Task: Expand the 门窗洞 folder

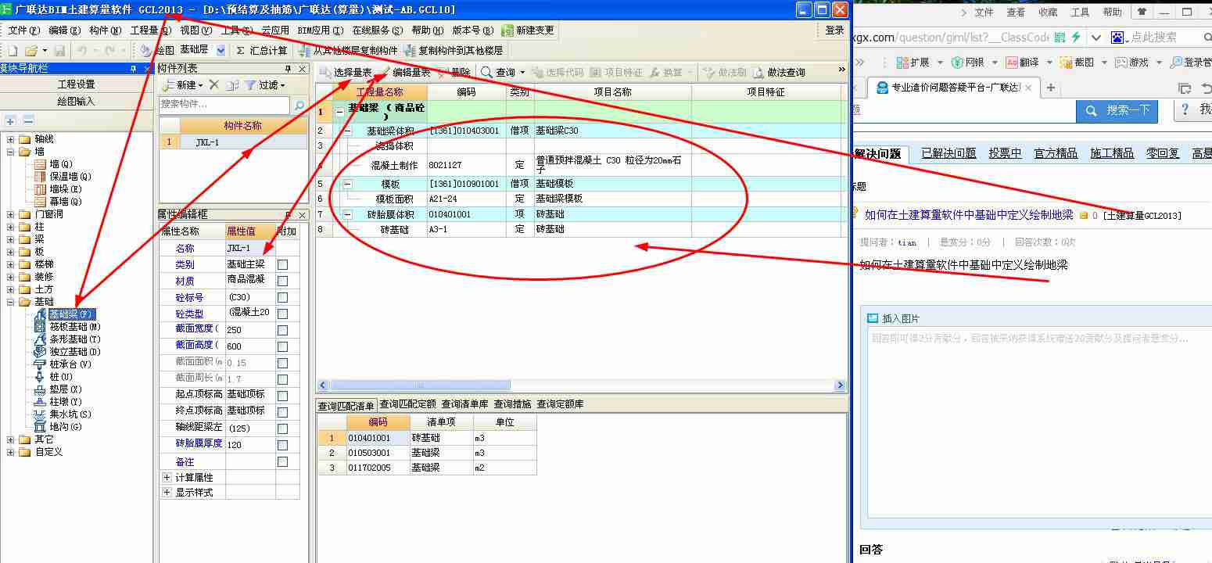Action: click(x=11, y=214)
